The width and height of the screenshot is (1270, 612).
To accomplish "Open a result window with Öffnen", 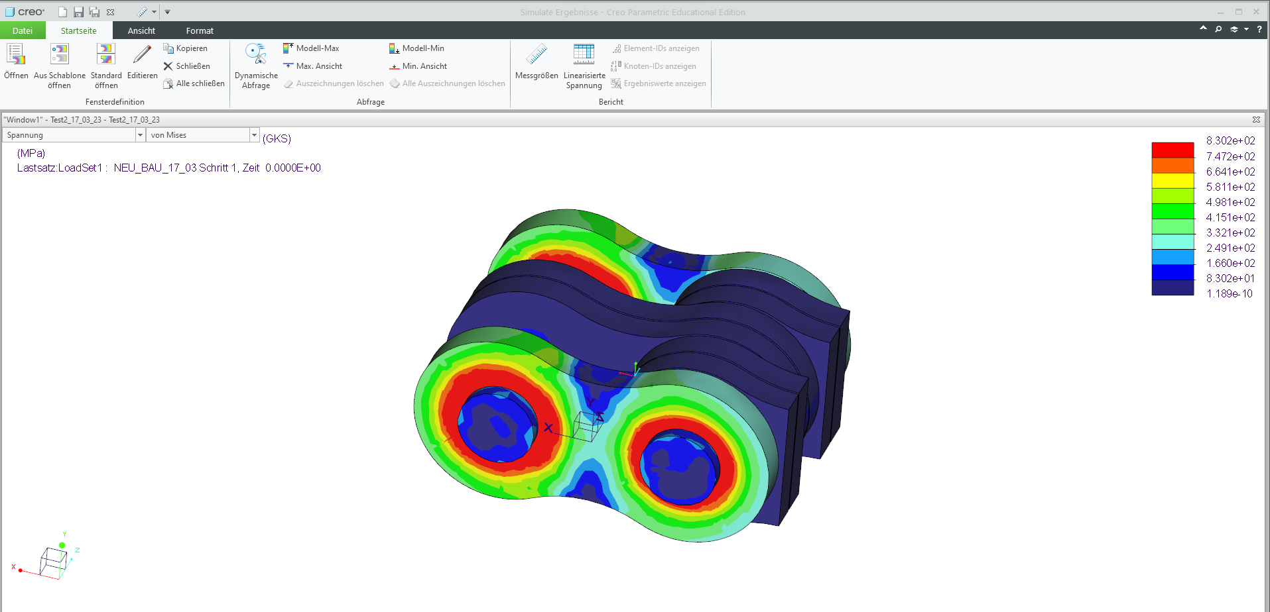I will pyautogui.click(x=16, y=64).
